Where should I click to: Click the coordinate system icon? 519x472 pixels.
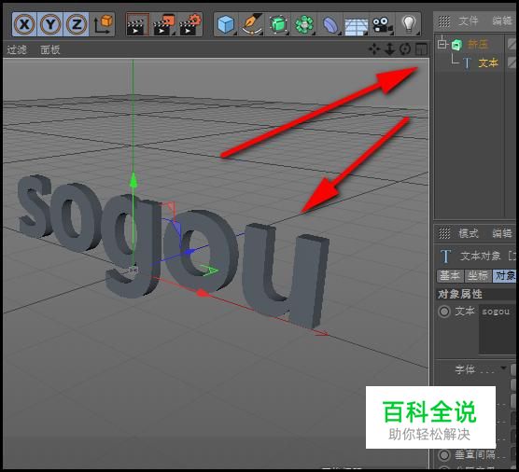[103, 24]
